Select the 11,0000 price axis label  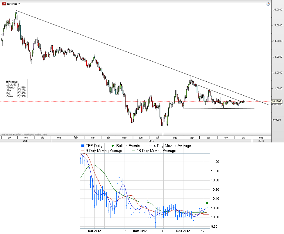(278, 88)
